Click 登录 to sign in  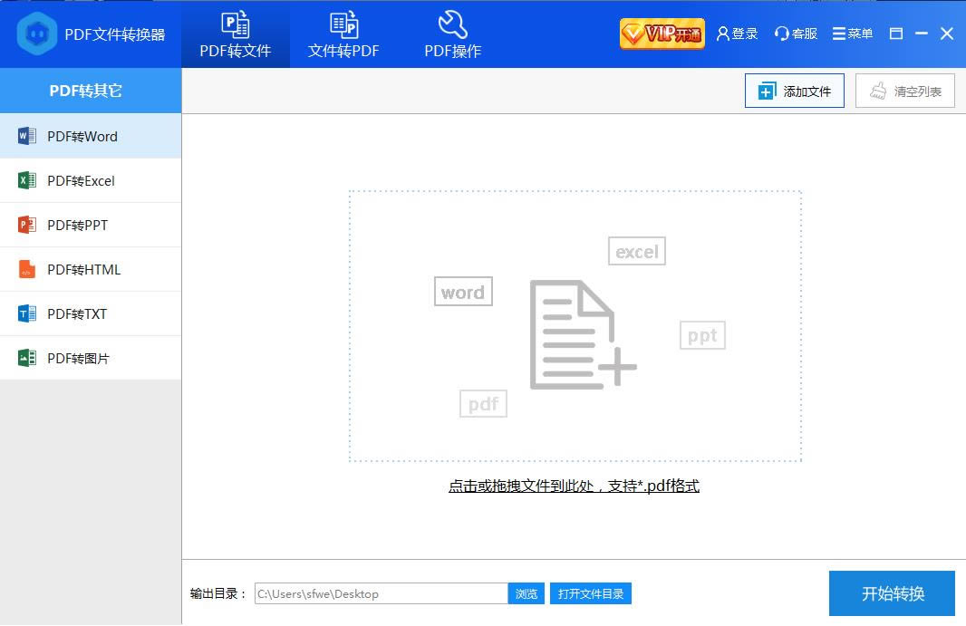coord(738,34)
